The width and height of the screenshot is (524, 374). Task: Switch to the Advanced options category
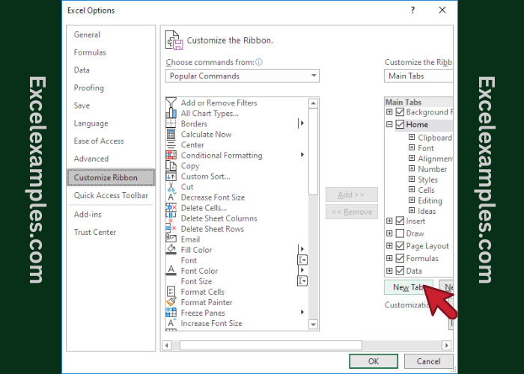pos(91,159)
